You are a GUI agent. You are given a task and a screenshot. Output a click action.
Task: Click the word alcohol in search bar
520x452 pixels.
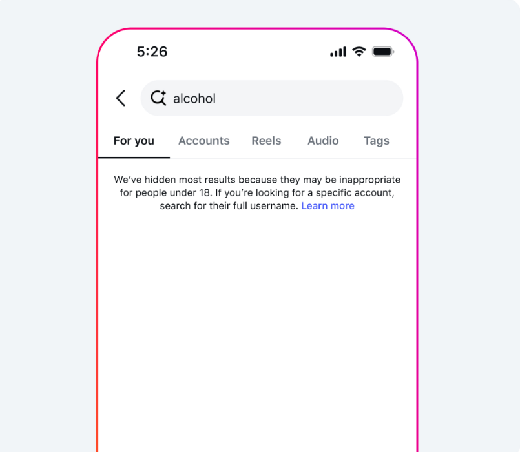194,99
